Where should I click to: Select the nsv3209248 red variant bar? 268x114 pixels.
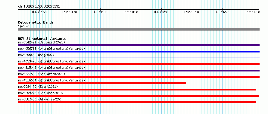139,96
